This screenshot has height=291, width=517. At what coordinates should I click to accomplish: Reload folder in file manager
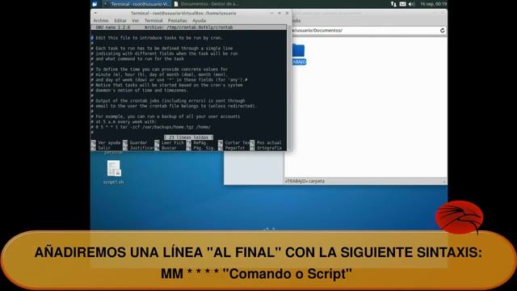(x=443, y=31)
